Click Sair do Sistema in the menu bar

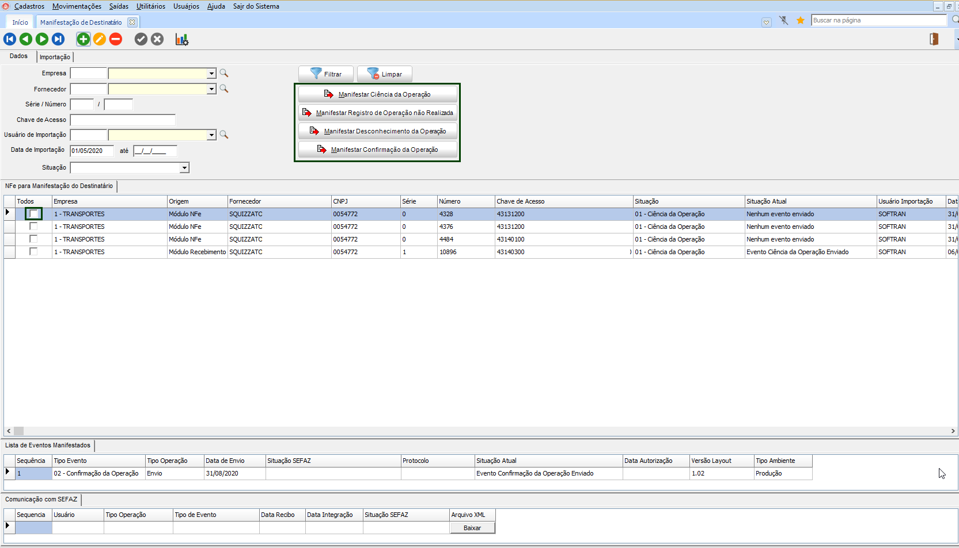point(256,6)
